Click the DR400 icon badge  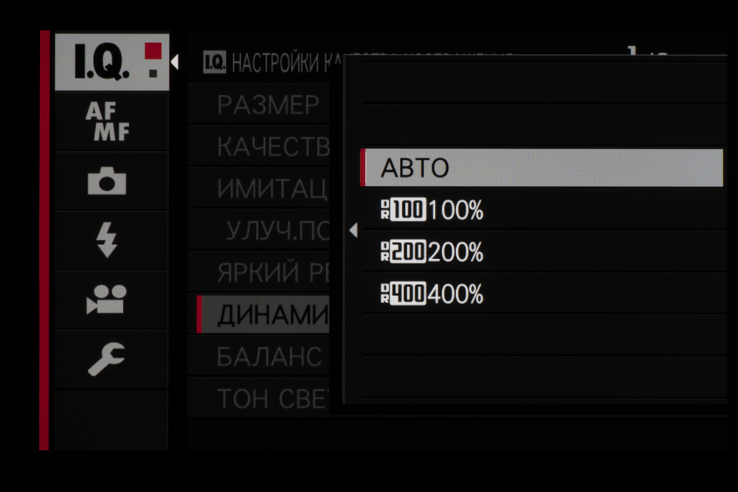[401, 295]
